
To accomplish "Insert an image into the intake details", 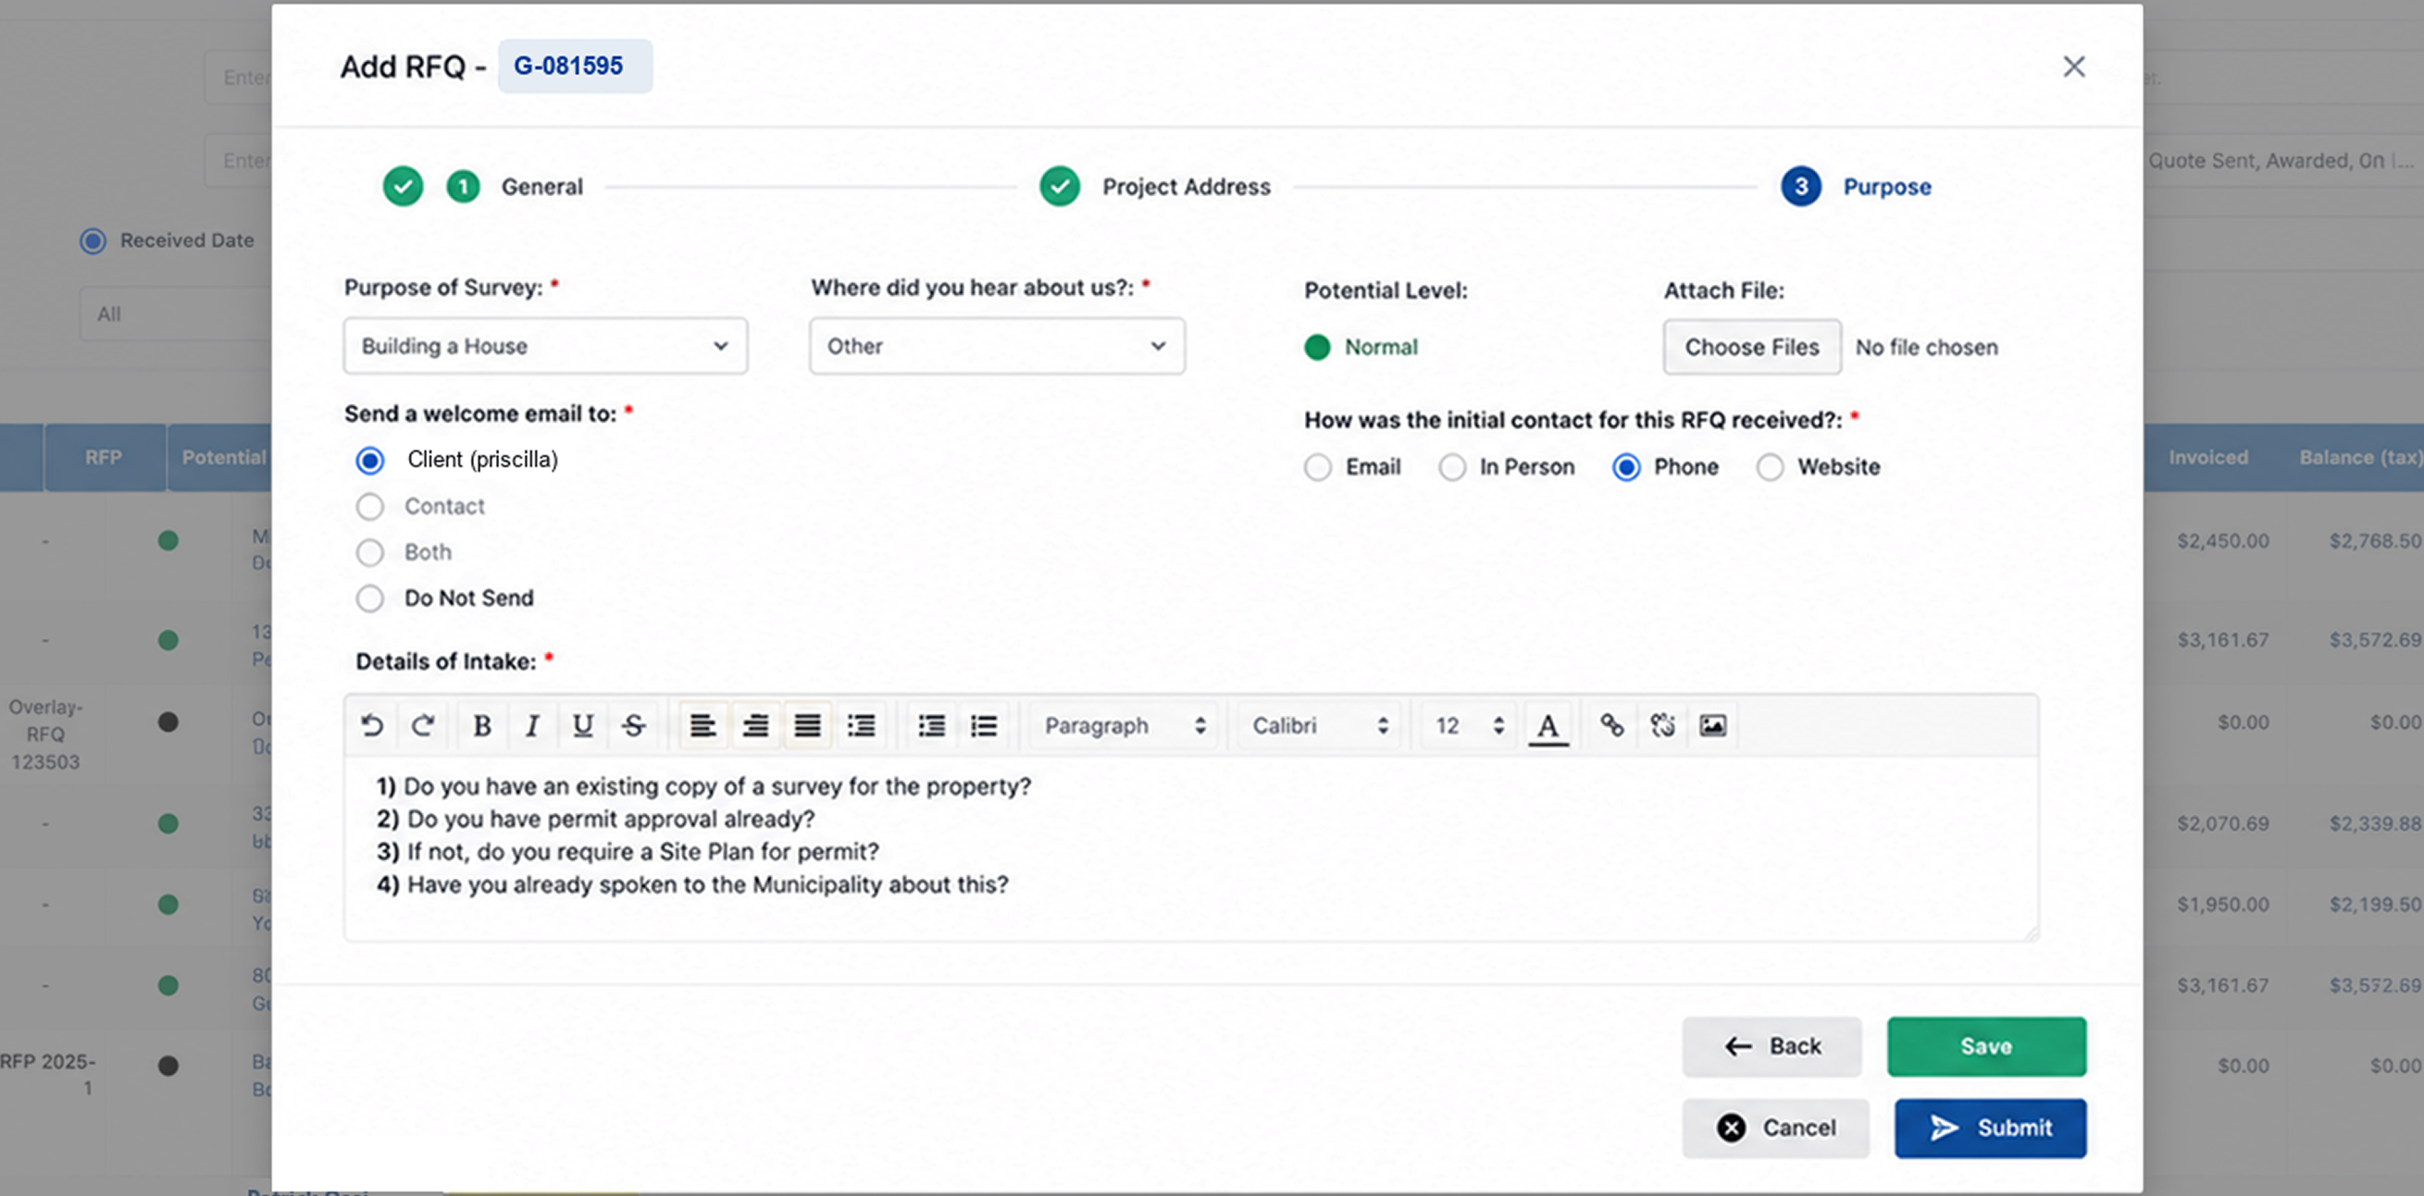I will click(1712, 725).
